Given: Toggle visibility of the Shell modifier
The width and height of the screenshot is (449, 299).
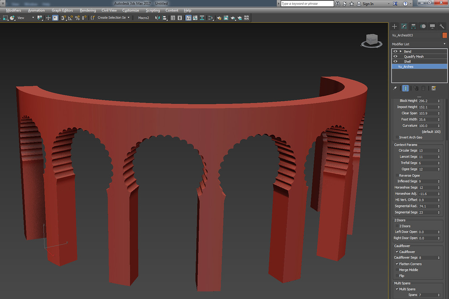Looking at the screenshot, I should [x=395, y=61].
